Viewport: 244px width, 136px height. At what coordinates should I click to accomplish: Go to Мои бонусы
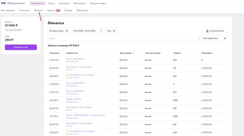[82, 10]
